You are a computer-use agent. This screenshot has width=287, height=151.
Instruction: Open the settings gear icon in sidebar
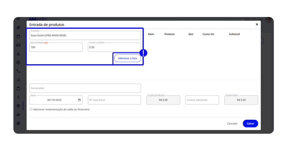click(18, 123)
